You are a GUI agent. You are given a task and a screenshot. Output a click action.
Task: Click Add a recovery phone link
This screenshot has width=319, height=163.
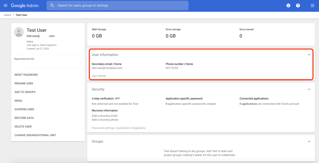click(105, 120)
